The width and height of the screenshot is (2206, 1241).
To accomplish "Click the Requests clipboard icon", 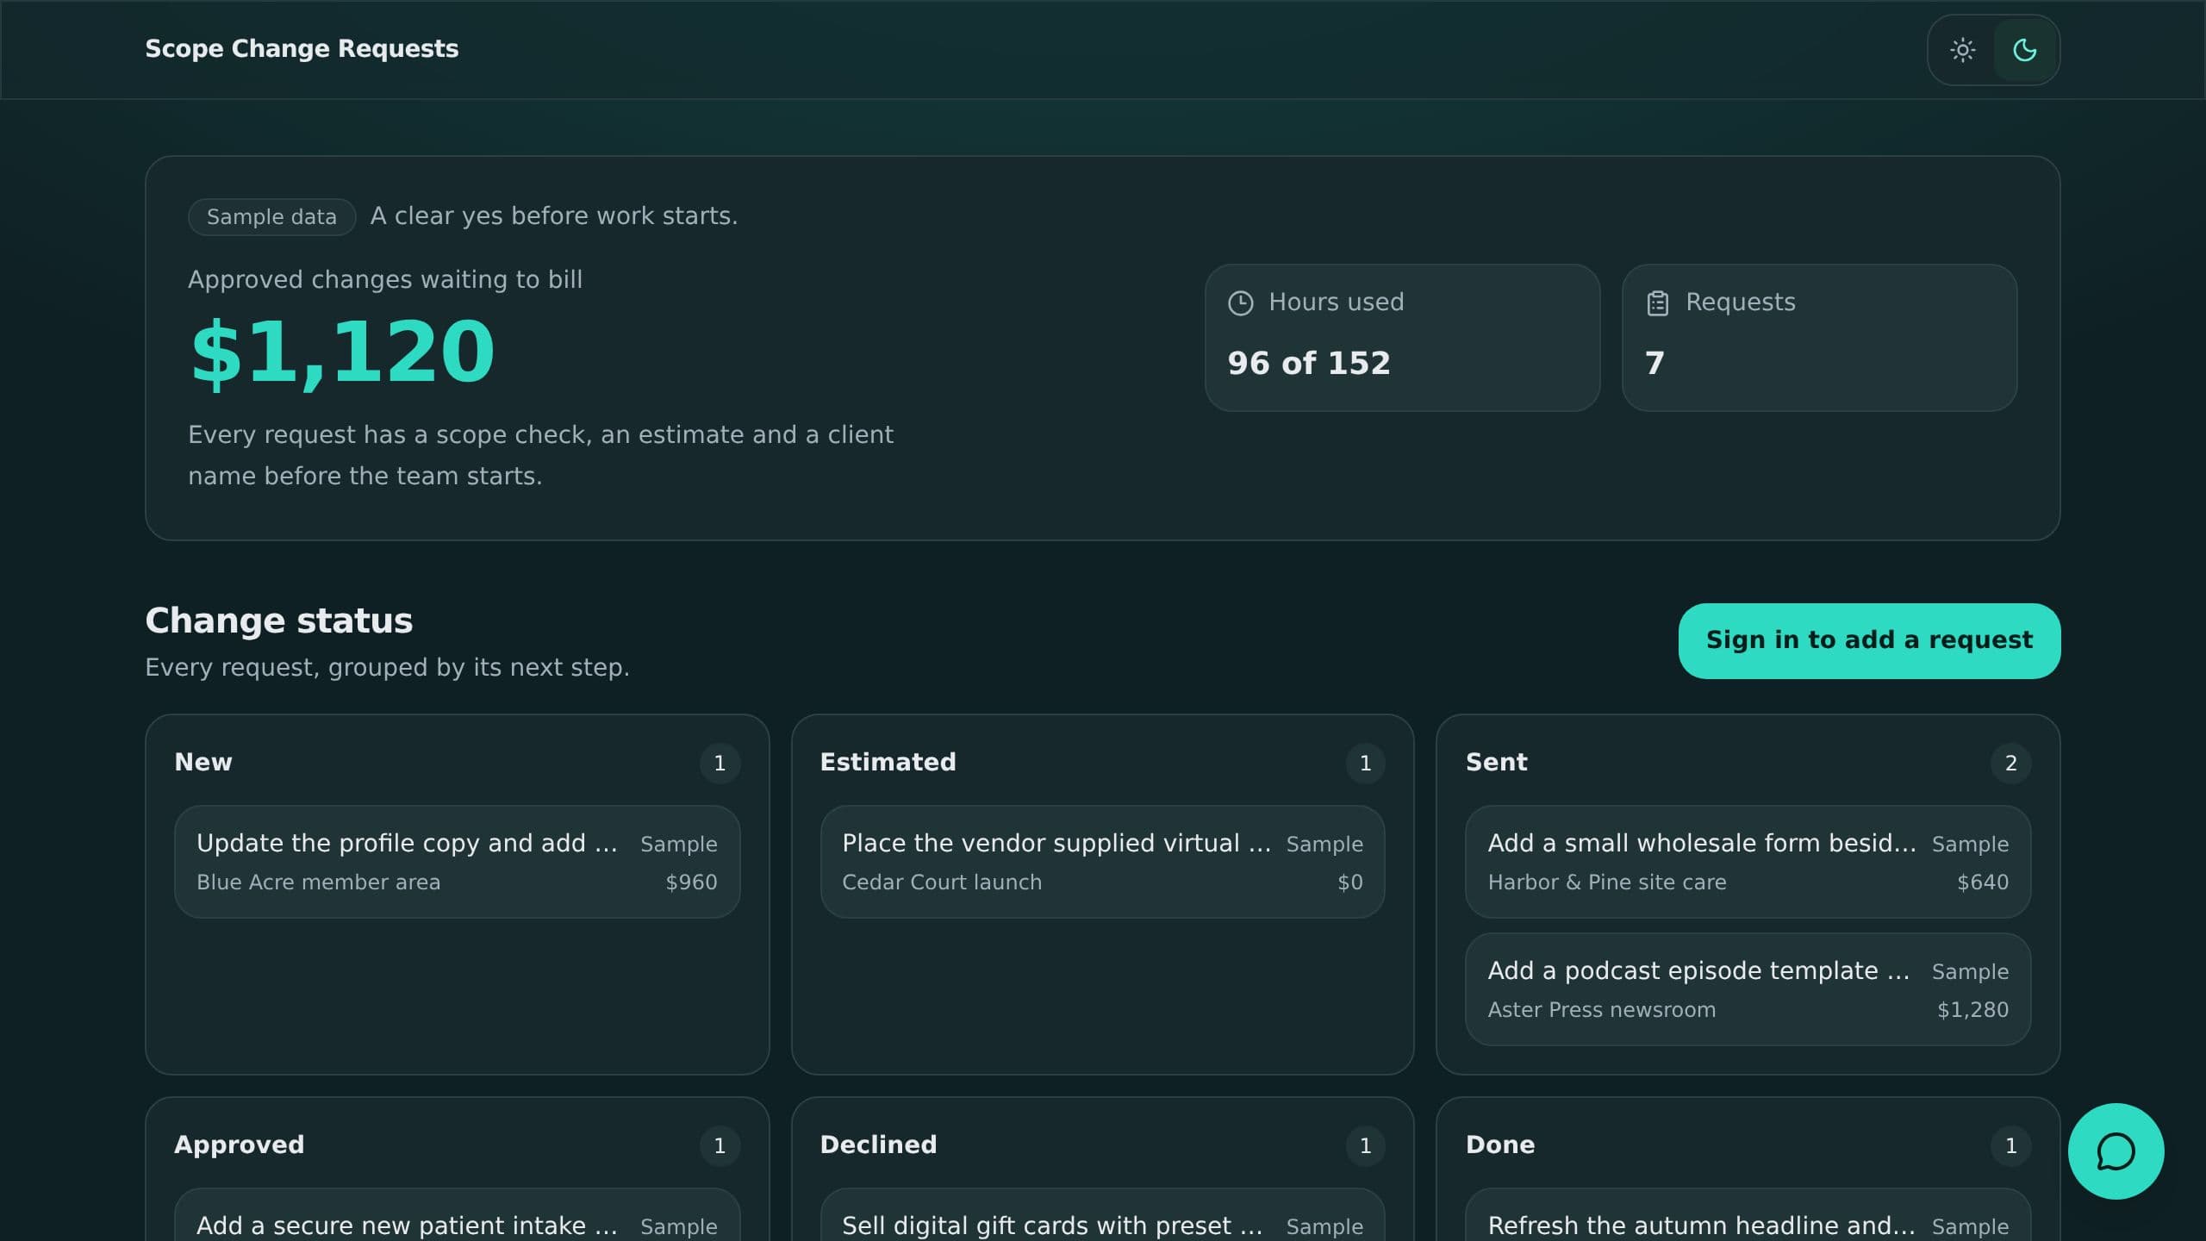I will (x=1657, y=303).
